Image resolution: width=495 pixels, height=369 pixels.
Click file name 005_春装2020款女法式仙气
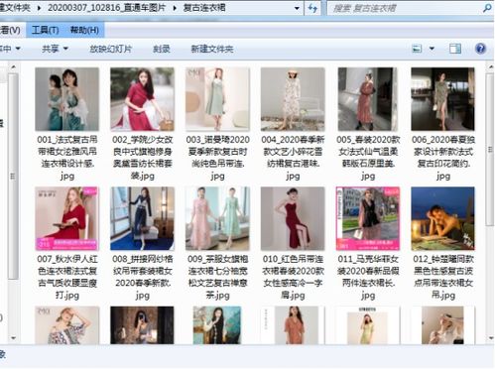[368, 158]
